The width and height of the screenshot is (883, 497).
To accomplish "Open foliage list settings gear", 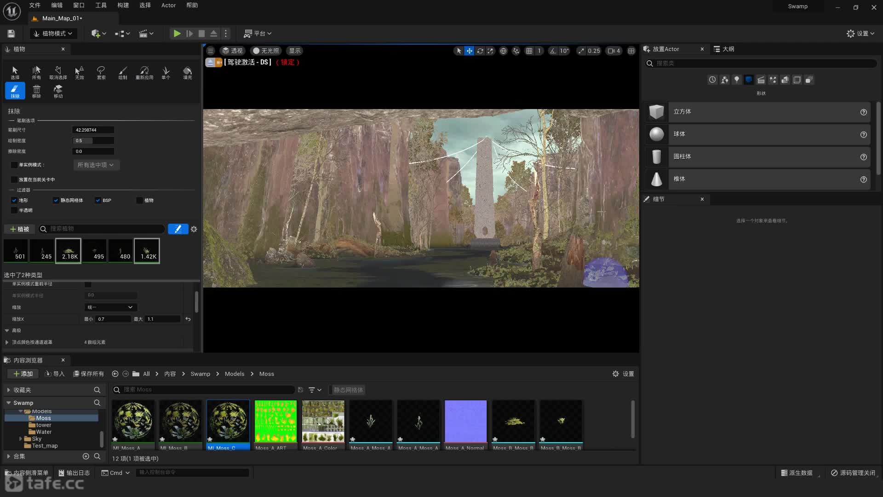I will click(194, 229).
